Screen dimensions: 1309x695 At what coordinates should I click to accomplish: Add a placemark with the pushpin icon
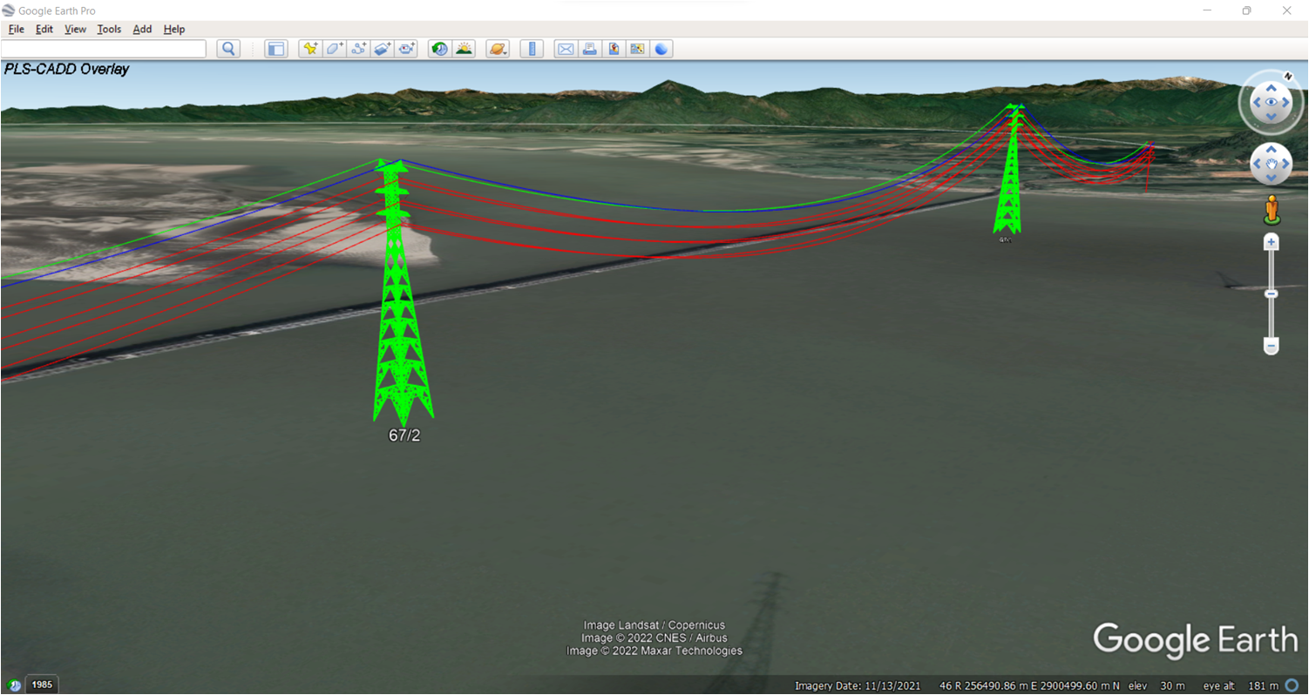click(x=309, y=49)
